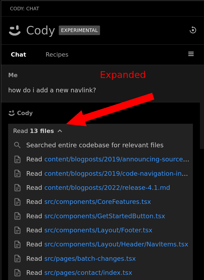Open the hamburger menu icon
The width and height of the screenshot is (204, 280).
(x=191, y=54)
